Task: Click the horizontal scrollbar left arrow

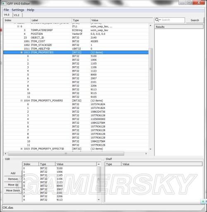Action: click(x=5, y=154)
